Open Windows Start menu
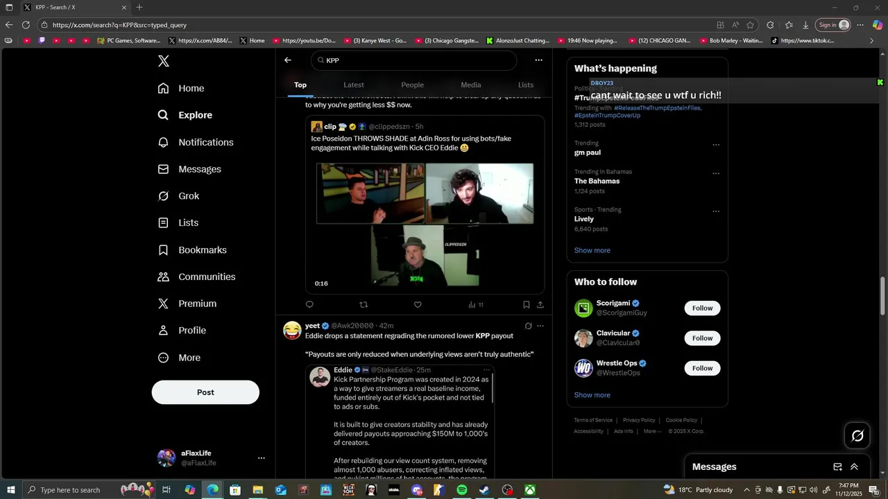This screenshot has width=888, height=499. click(x=10, y=490)
